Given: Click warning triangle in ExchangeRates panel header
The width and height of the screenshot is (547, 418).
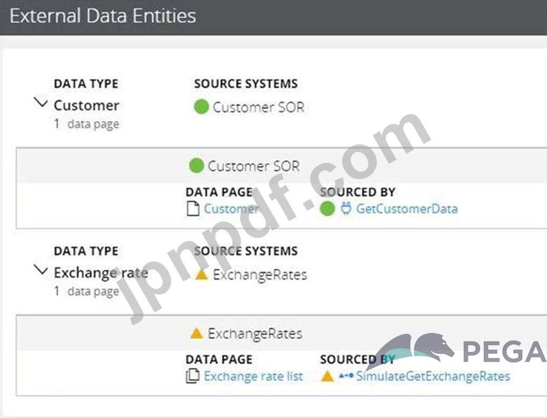Looking at the screenshot, I should 196,333.
